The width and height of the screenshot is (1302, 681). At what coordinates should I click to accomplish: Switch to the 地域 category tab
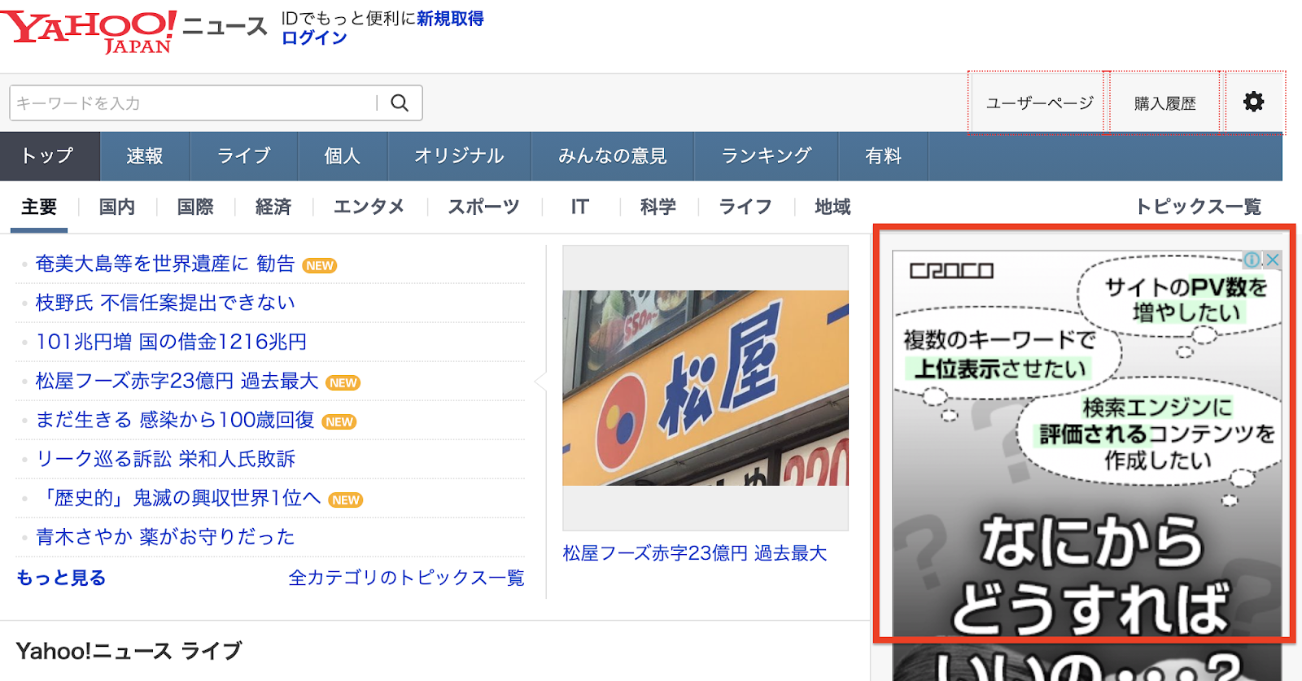pyautogui.click(x=833, y=207)
